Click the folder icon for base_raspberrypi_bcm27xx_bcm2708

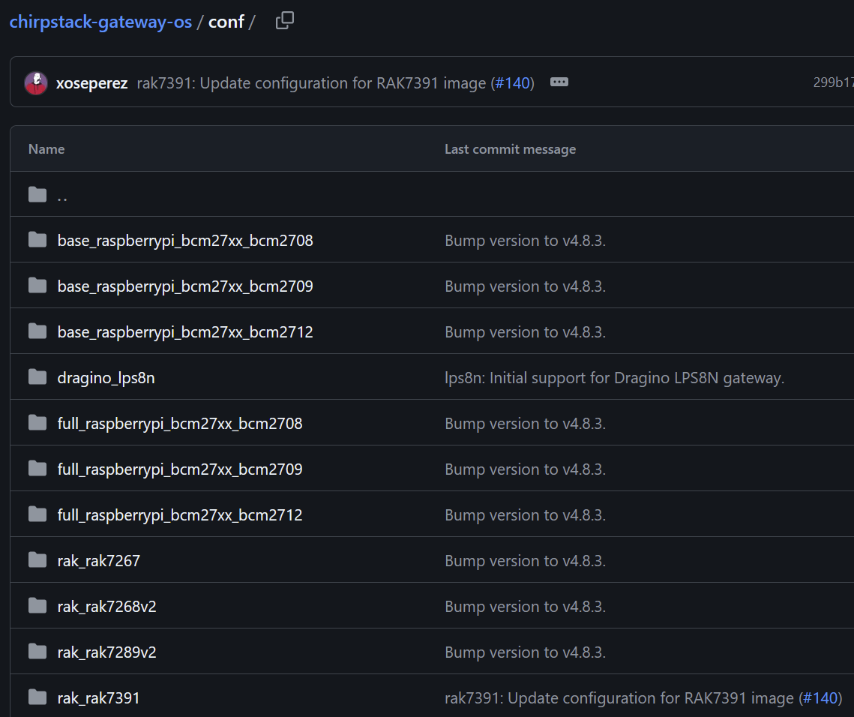click(37, 241)
